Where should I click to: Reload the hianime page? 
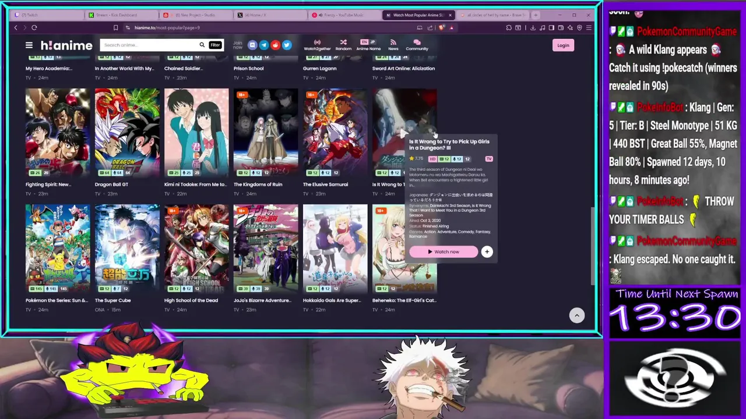(x=34, y=27)
